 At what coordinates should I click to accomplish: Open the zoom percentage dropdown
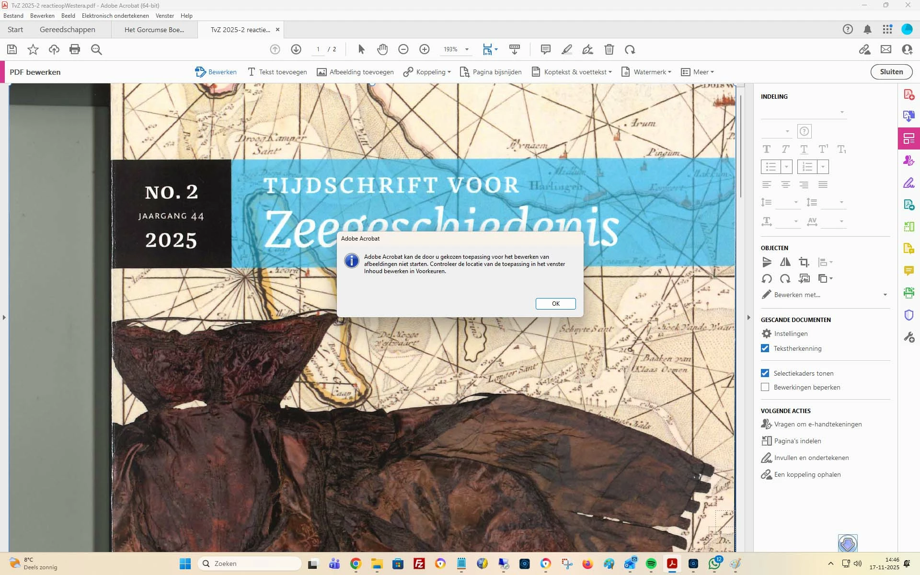467,49
